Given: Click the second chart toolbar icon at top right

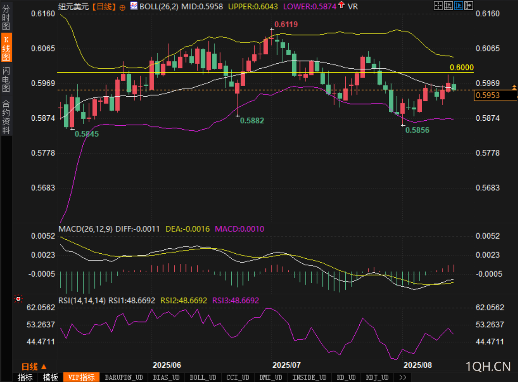Looking at the screenshot, I should click(x=448, y=5).
